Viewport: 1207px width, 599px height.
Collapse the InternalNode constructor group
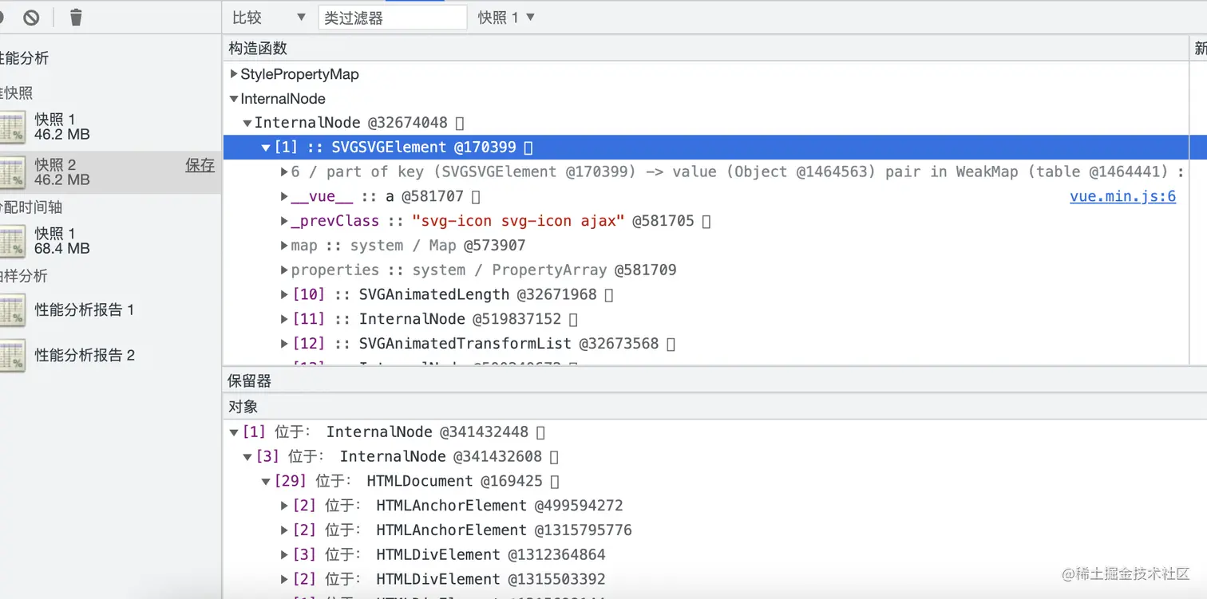click(234, 99)
